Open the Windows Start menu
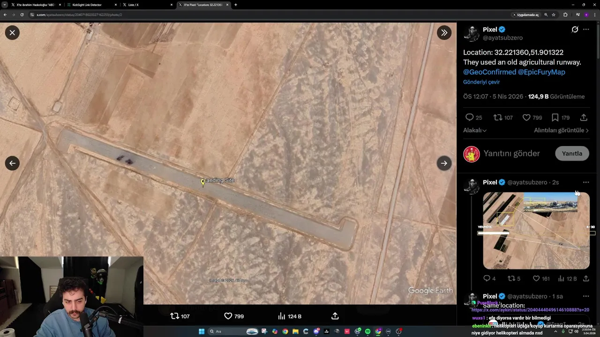This screenshot has height=337, width=600. (202, 331)
